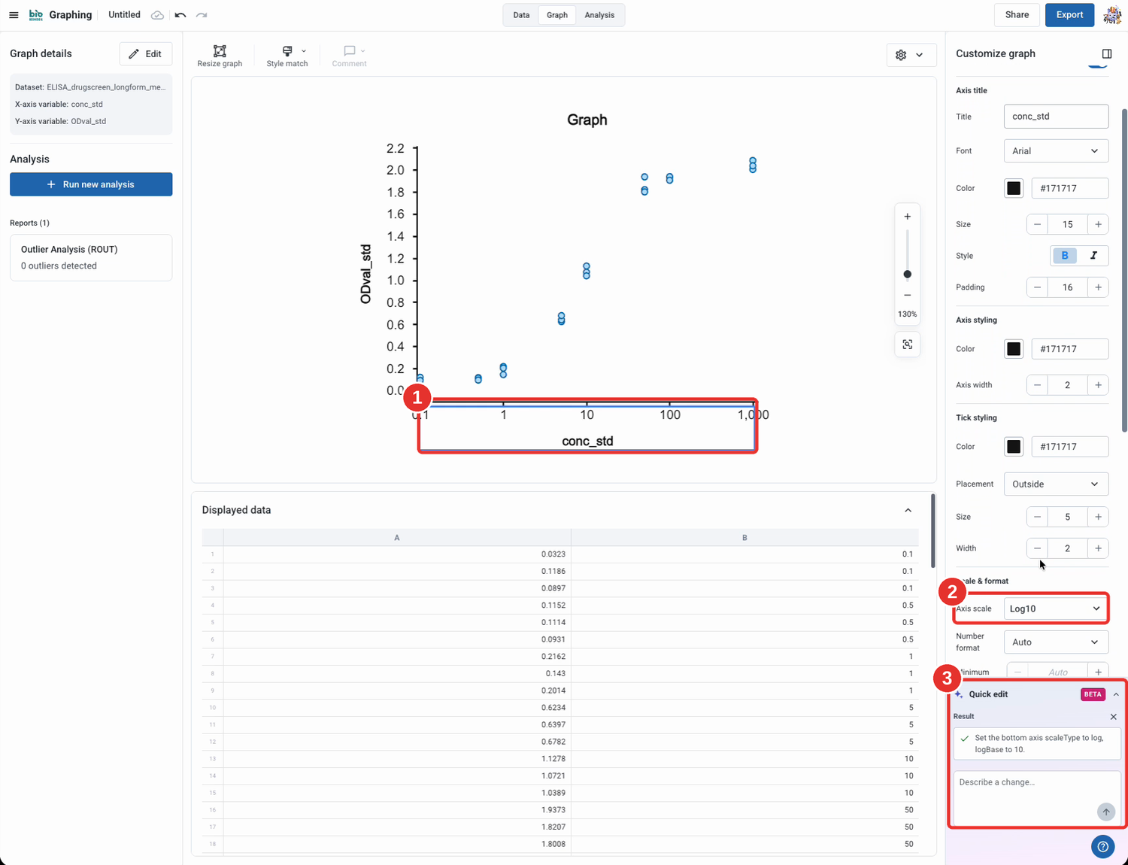The height and width of the screenshot is (865, 1128).
Task: Open the graph settings gear menu
Action: tap(911, 55)
